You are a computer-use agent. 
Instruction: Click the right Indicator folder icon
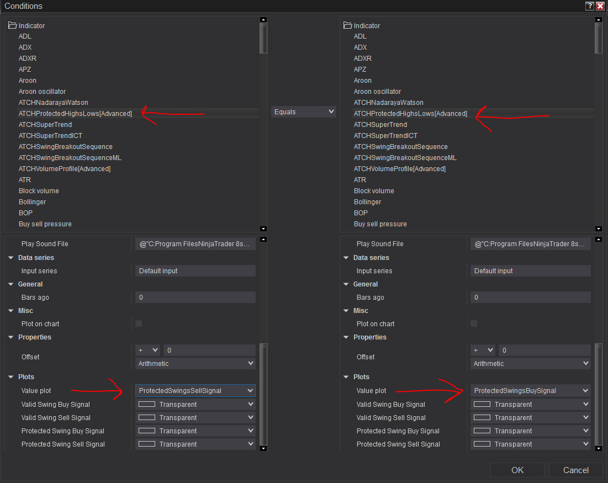tap(347, 25)
